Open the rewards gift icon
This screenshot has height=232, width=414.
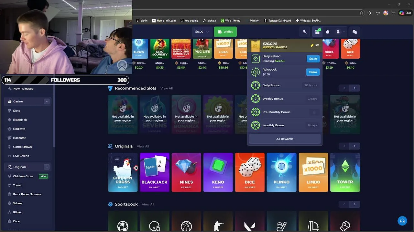(x=317, y=32)
